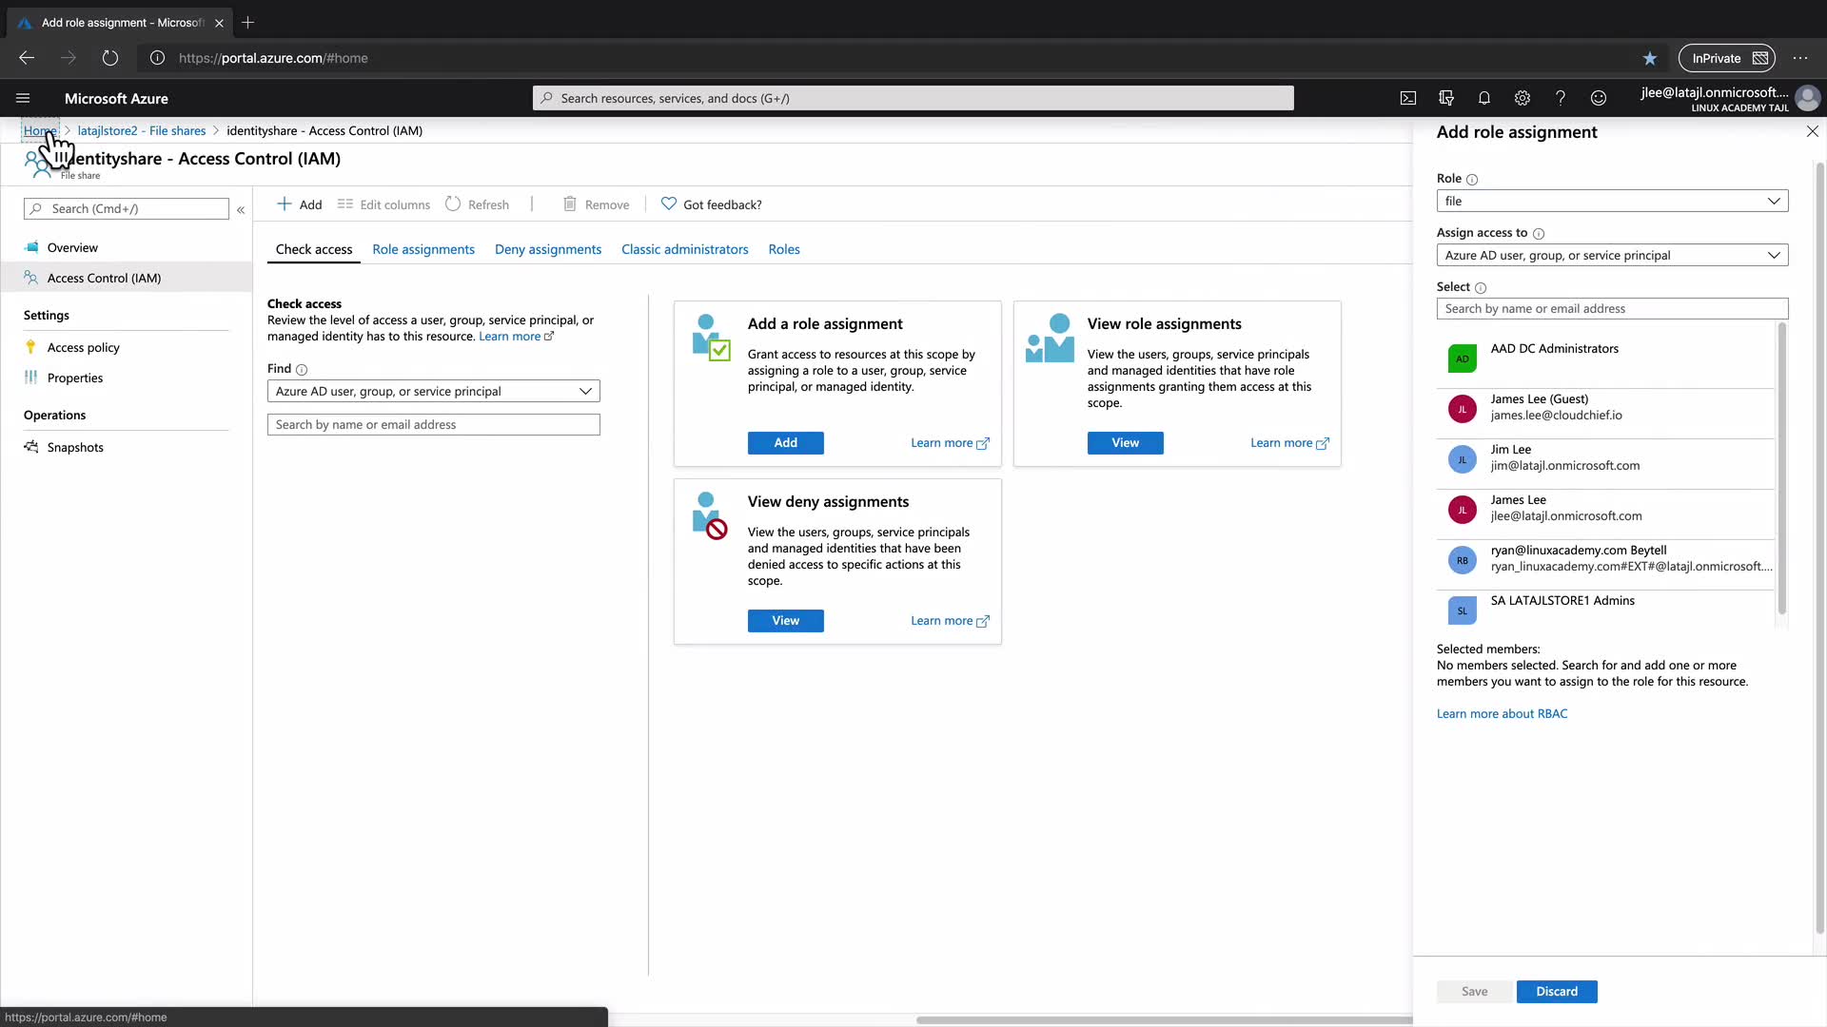Open portal settings gear
The width and height of the screenshot is (1827, 1027).
coord(1522,98)
